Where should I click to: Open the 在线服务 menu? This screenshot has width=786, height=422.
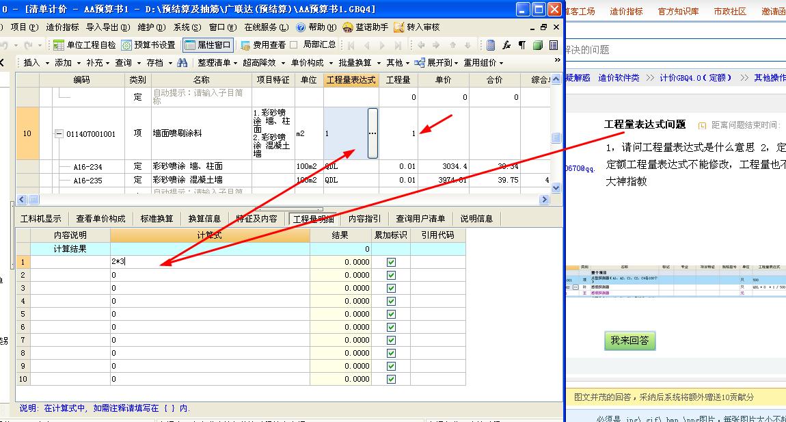pyautogui.click(x=266, y=27)
